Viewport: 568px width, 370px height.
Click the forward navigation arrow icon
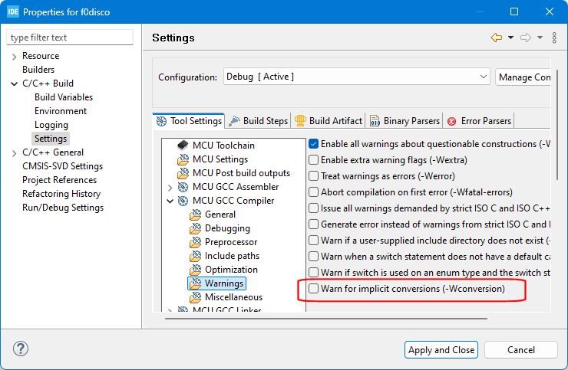(526, 38)
